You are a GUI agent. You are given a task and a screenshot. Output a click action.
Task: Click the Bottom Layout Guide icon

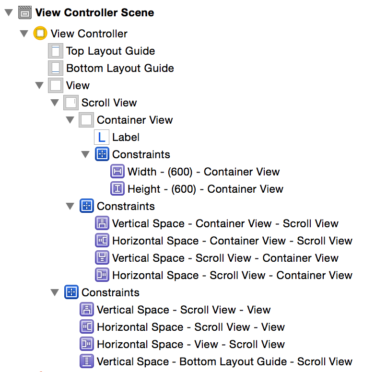pyautogui.click(x=56, y=68)
